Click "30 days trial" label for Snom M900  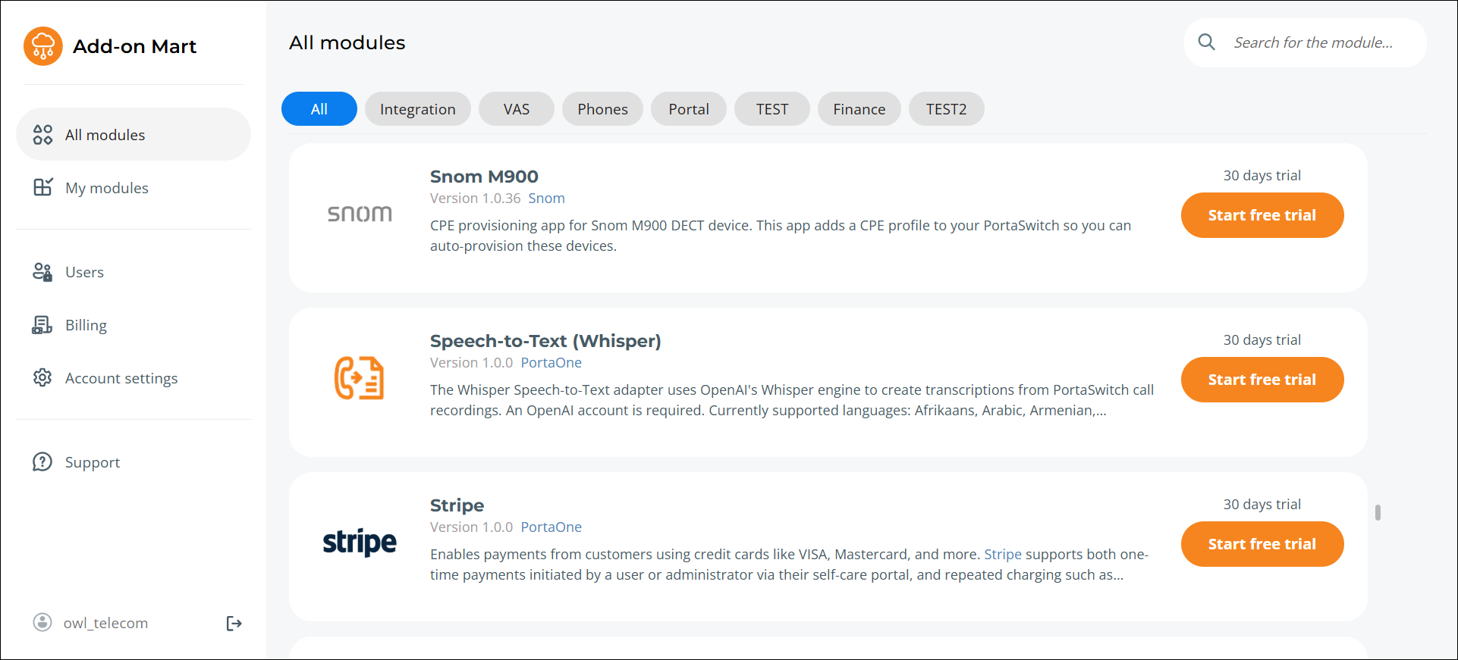[1262, 176]
